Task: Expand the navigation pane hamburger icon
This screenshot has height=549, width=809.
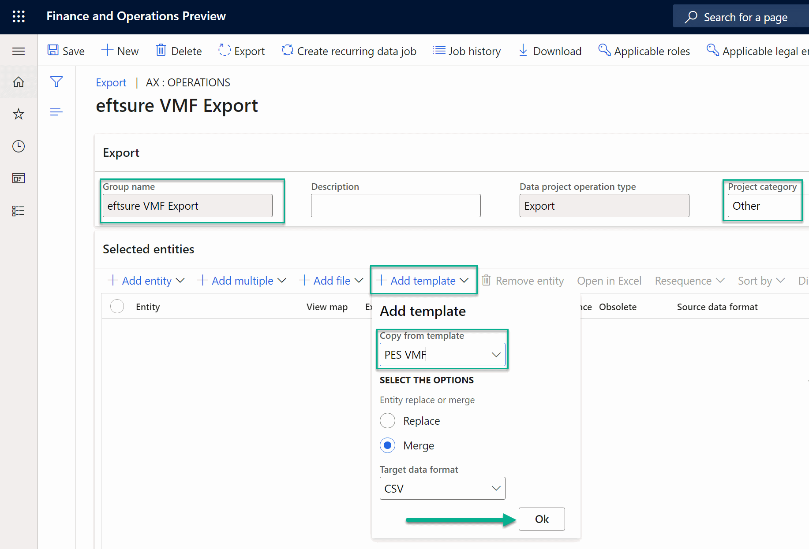Action: pyautogui.click(x=19, y=51)
